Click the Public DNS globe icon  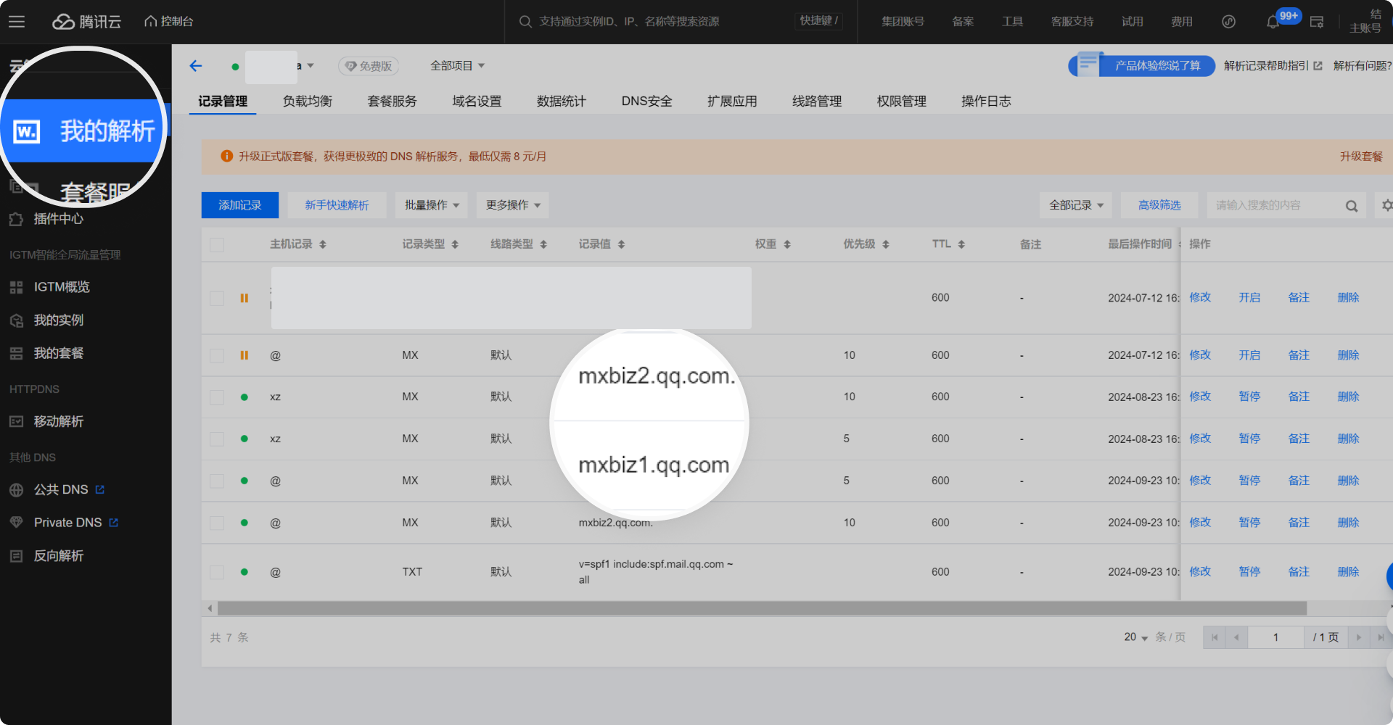17,490
